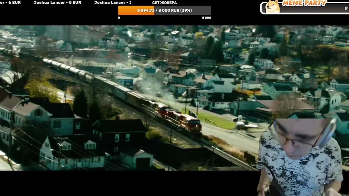Click the 'СЕТ ЖОКЕРА' goal title
The width and height of the screenshot is (349, 196).
tap(164, 3)
